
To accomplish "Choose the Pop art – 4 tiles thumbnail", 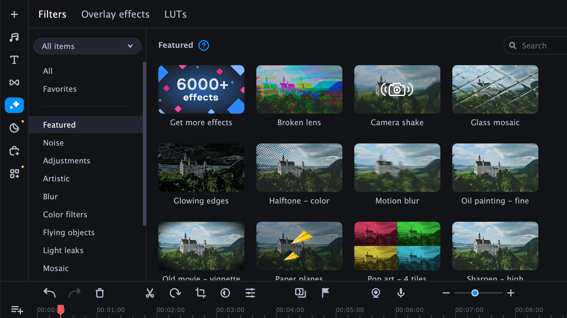I will tap(397, 246).
